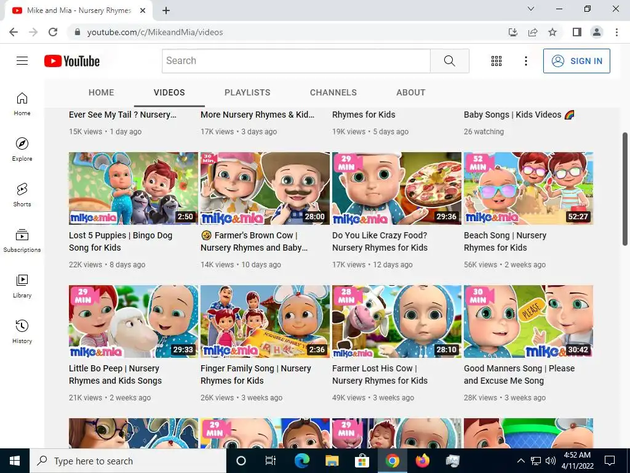Open History in the sidebar
This screenshot has height=473, width=630.
[22, 331]
